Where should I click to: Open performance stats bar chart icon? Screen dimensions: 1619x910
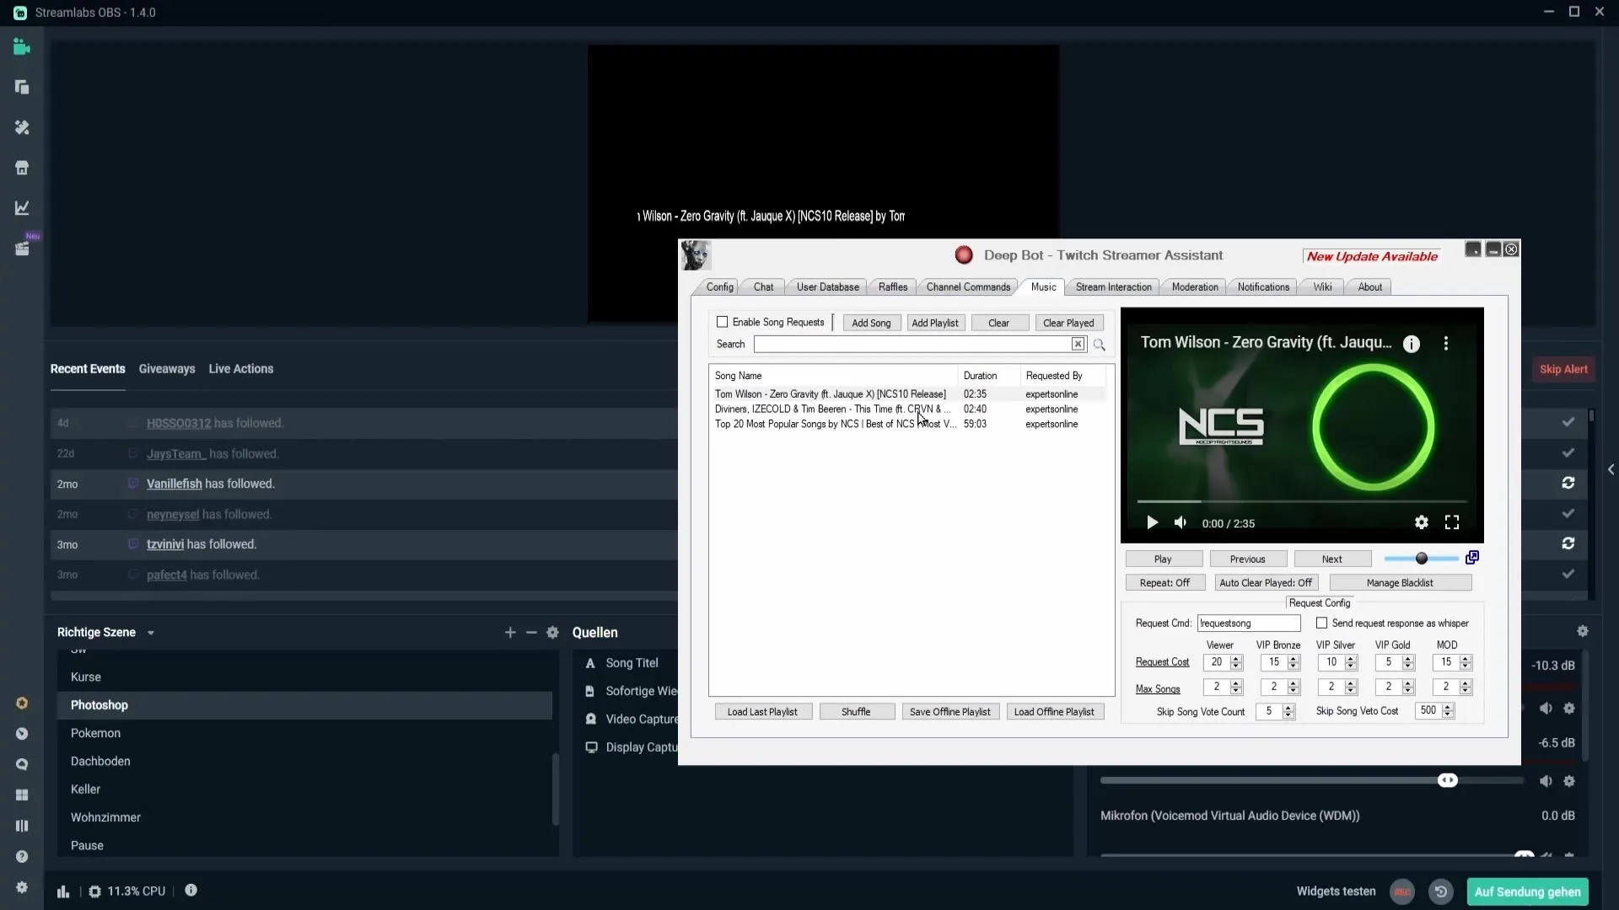[x=63, y=891]
